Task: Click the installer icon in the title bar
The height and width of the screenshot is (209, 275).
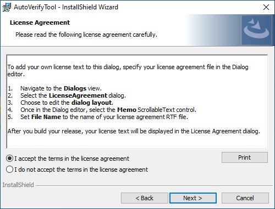Action: click(x=7, y=7)
